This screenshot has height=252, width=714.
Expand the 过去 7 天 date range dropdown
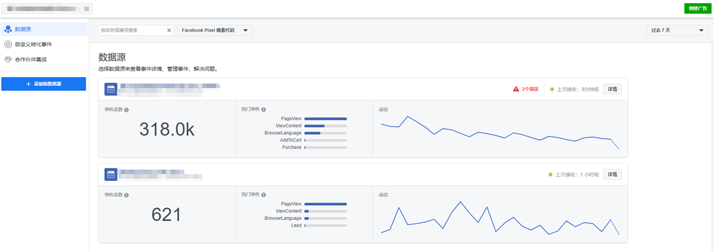(677, 30)
